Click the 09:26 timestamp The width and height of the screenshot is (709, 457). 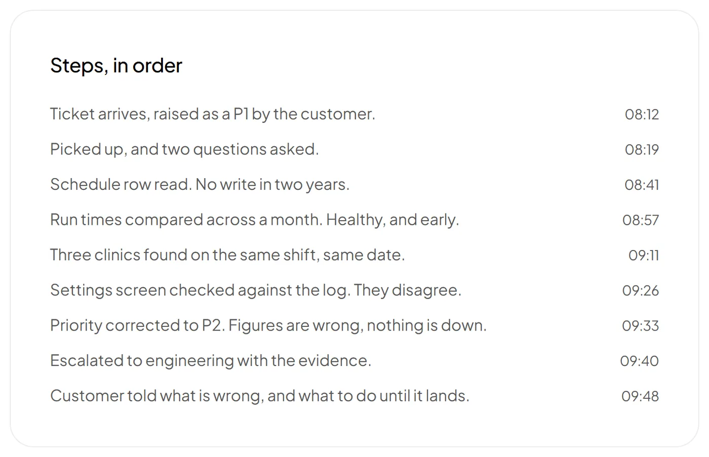tap(641, 290)
